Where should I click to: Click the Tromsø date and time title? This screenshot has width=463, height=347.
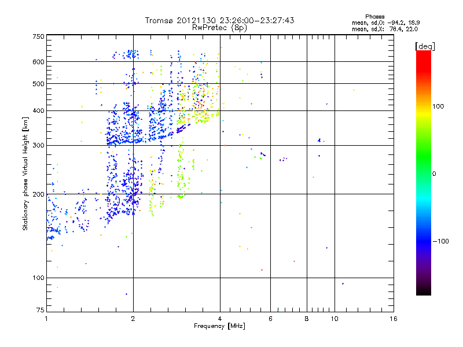[219, 20]
